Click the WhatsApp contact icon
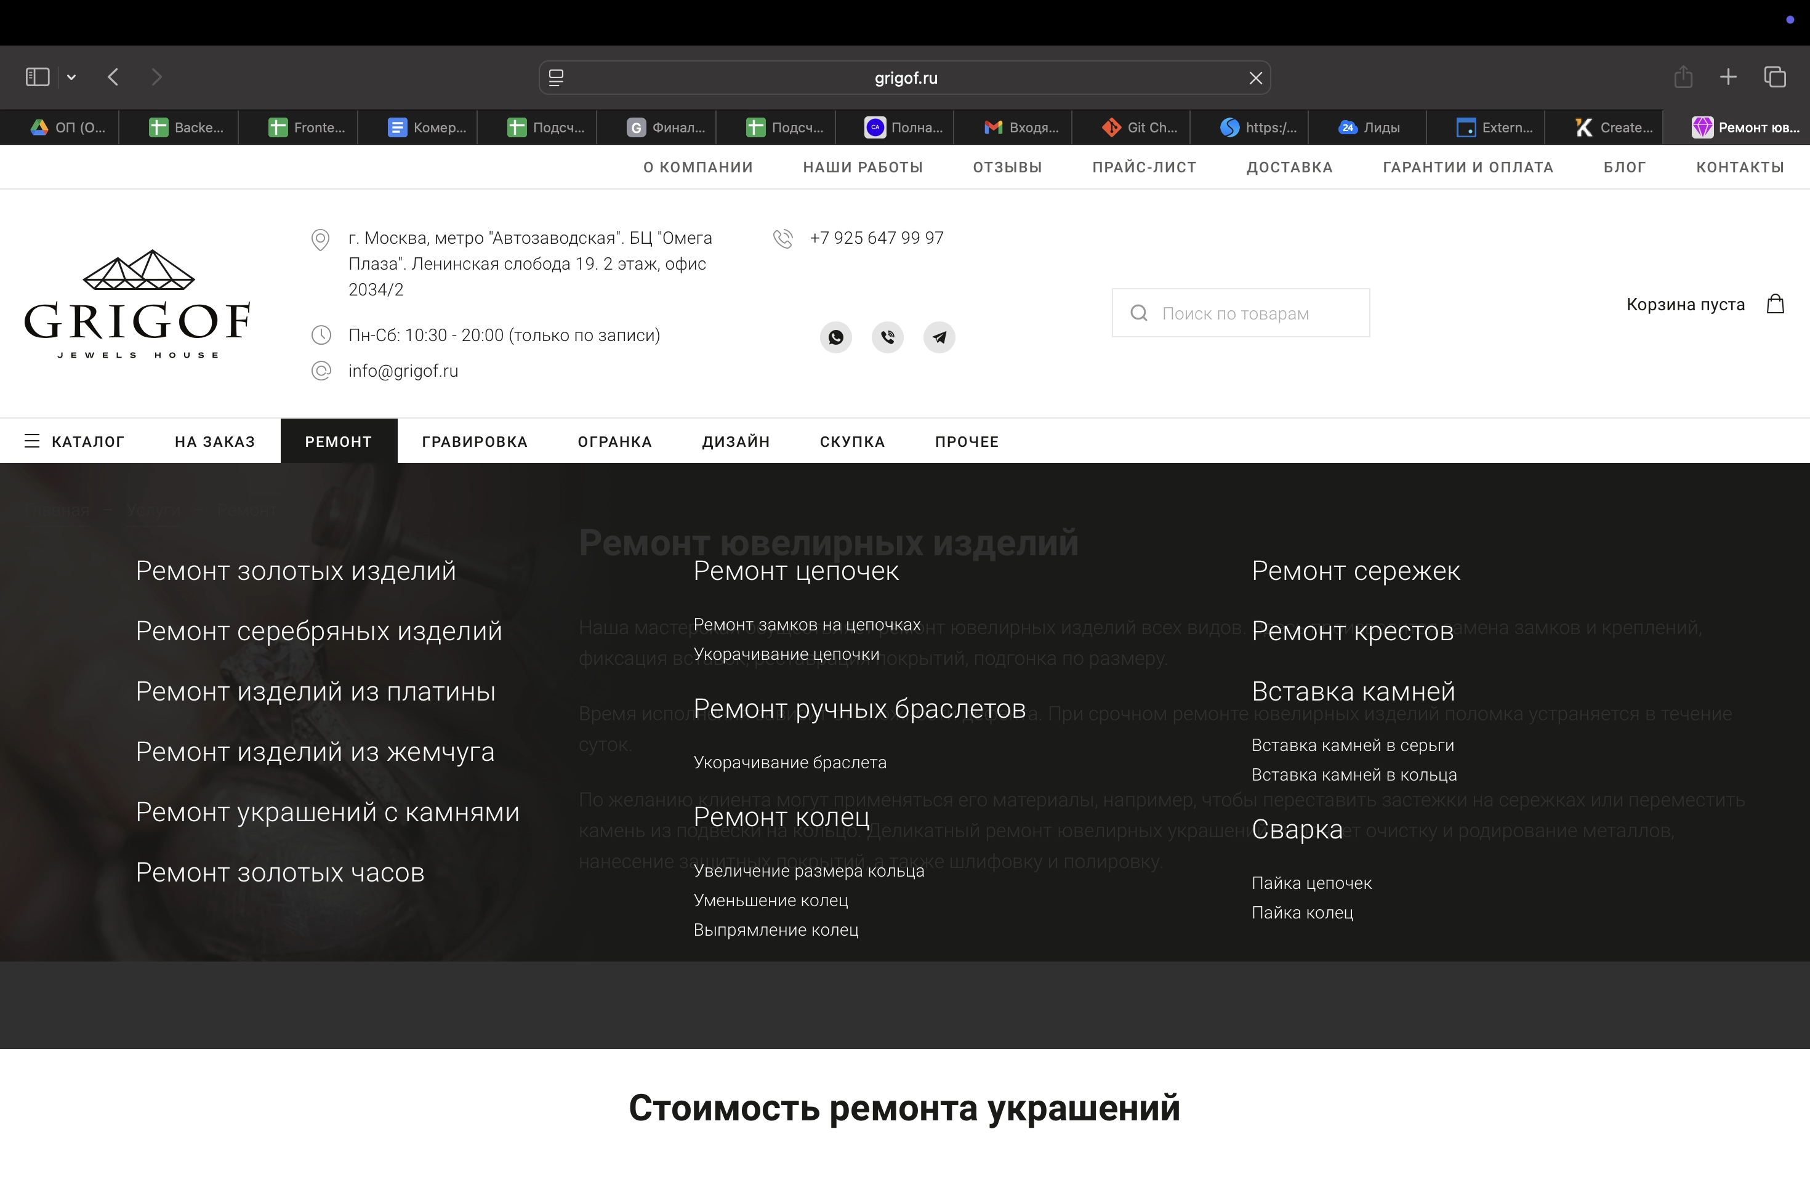 [835, 337]
